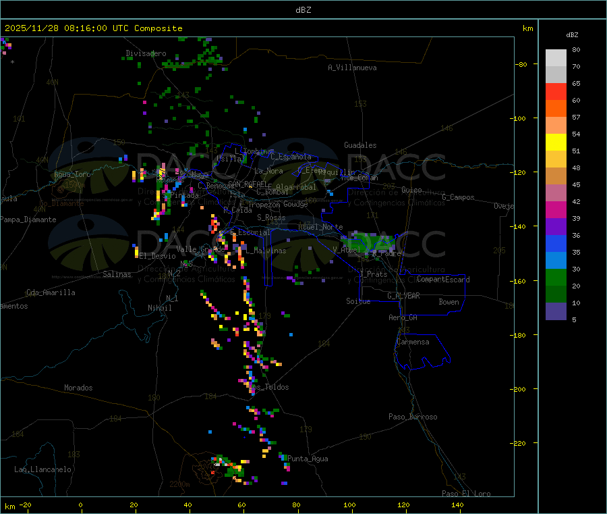Click the '-140' tick on the right axis

click(x=519, y=226)
